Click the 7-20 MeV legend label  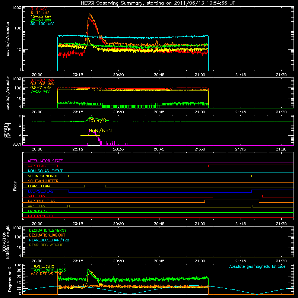(x=40, y=91)
